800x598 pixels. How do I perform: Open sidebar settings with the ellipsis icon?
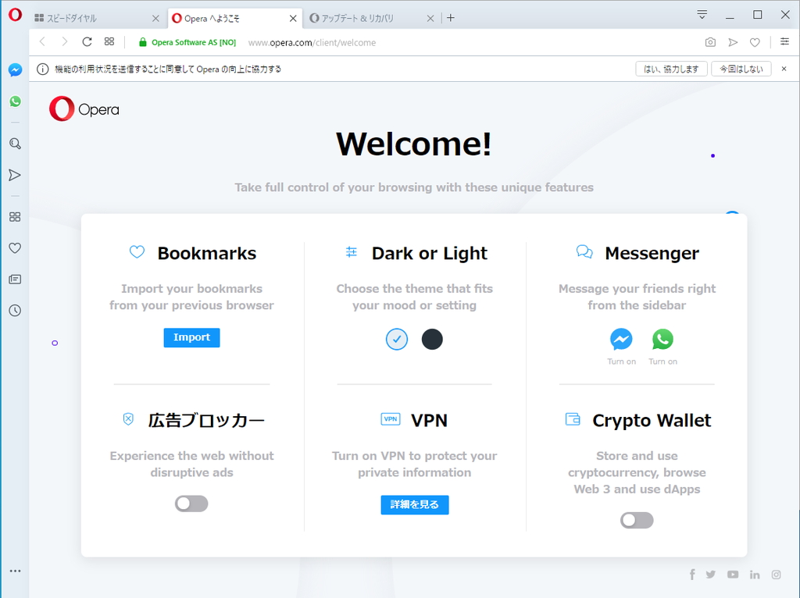click(x=14, y=571)
